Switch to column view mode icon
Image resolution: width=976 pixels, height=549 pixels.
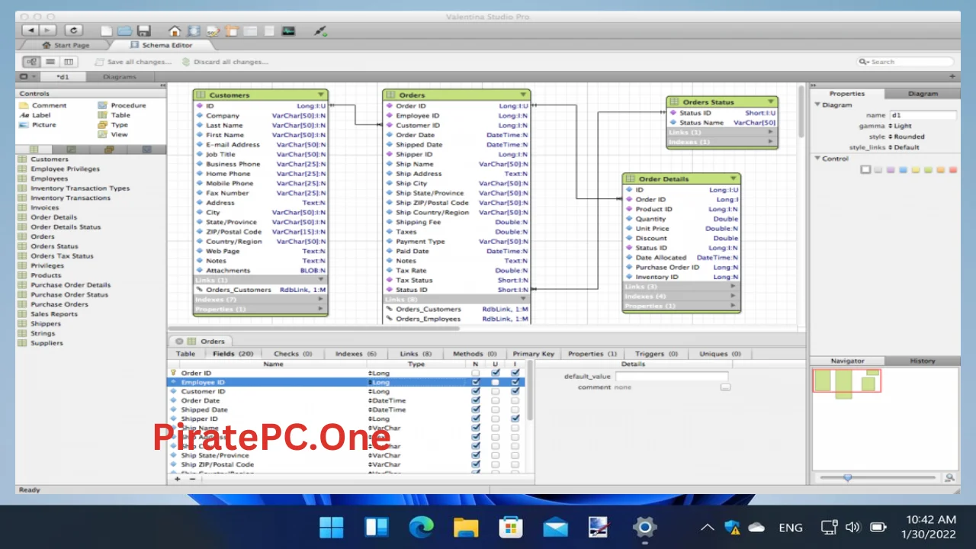69,62
